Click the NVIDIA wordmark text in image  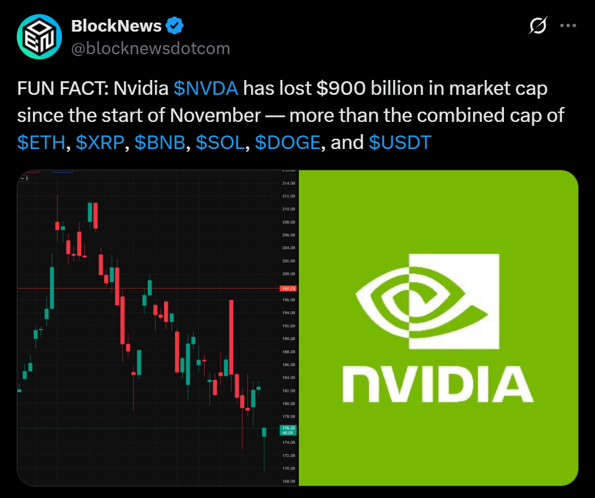438,384
